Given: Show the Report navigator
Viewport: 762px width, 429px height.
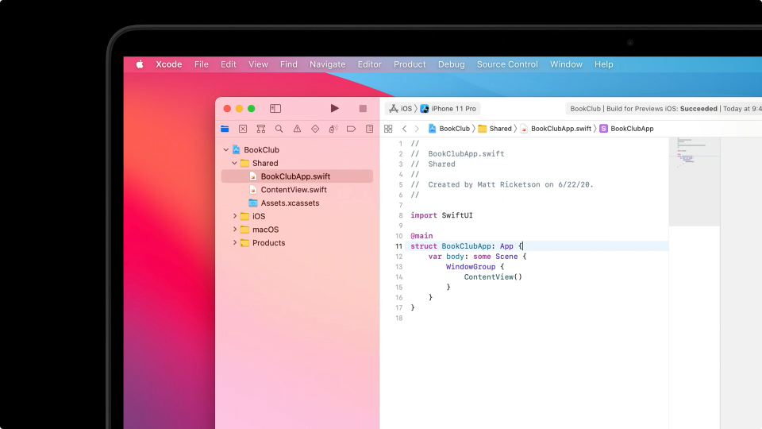Looking at the screenshot, I should [369, 129].
